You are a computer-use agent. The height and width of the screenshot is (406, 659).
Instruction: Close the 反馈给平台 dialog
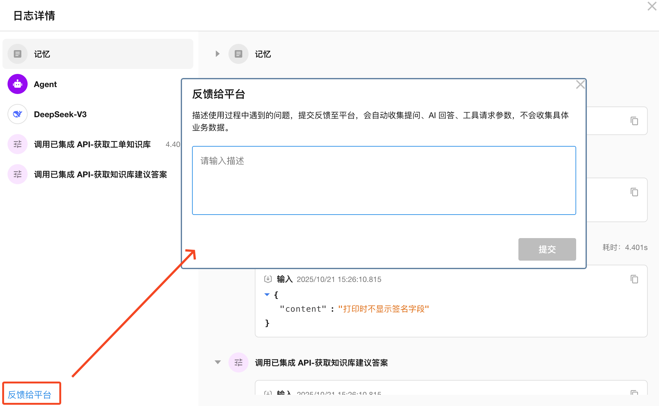tap(580, 85)
